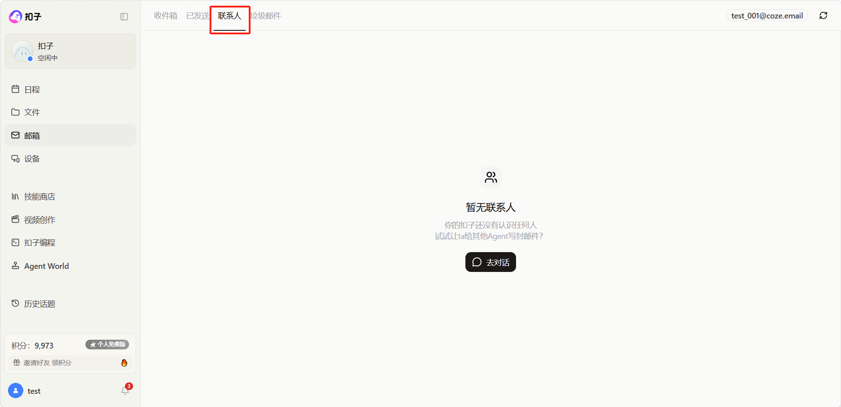Image resolution: width=841 pixels, height=407 pixels.
Task: Open 历史话题 history topics
Action: tap(70, 304)
